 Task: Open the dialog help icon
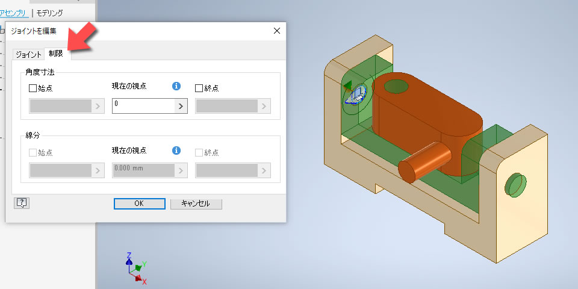22,203
